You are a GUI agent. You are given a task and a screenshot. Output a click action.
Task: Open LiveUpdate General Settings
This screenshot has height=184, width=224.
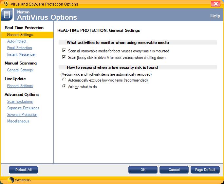[20, 86]
